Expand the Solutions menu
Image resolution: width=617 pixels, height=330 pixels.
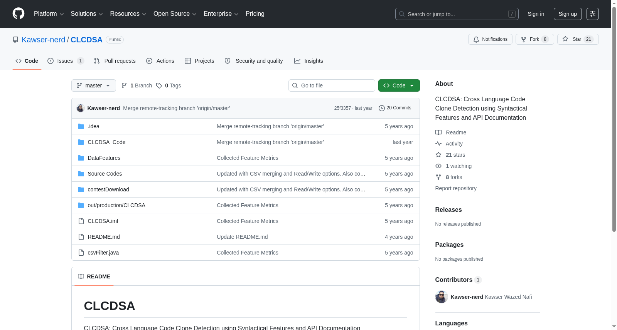87,14
